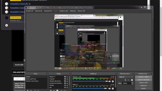Image resolution: width=162 pixels, height=91 pixels.
Task: Open the Nástroje menu
Action: (73, 11)
